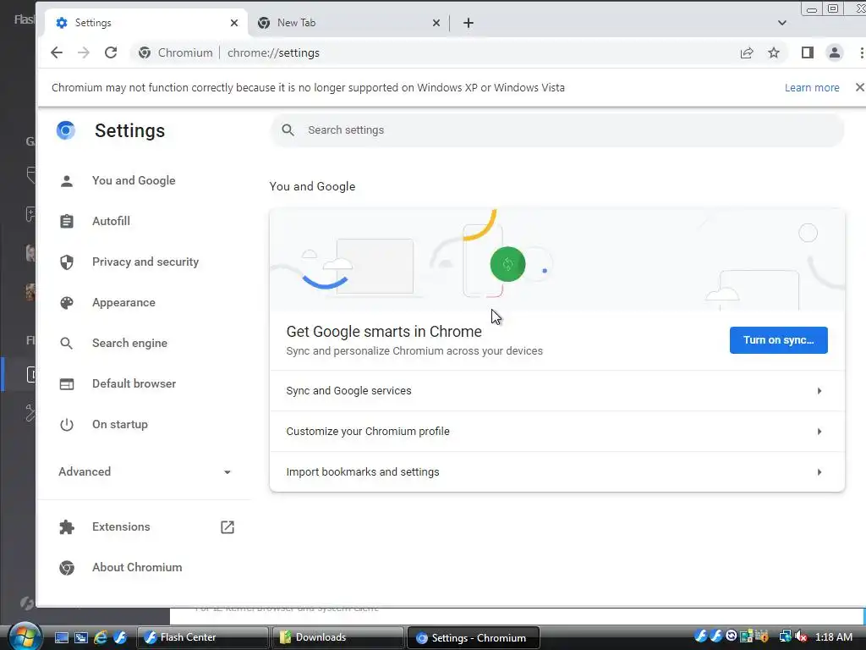Open Customize your Chromium profile
The width and height of the screenshot is (866, 650).
pyautogui.click(x=556, y=431)
